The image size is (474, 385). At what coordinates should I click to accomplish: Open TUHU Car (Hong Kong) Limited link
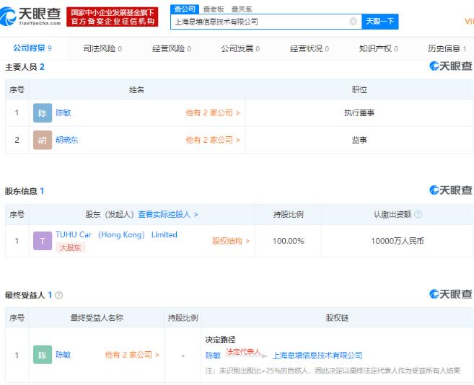click(x=116, y=235)
